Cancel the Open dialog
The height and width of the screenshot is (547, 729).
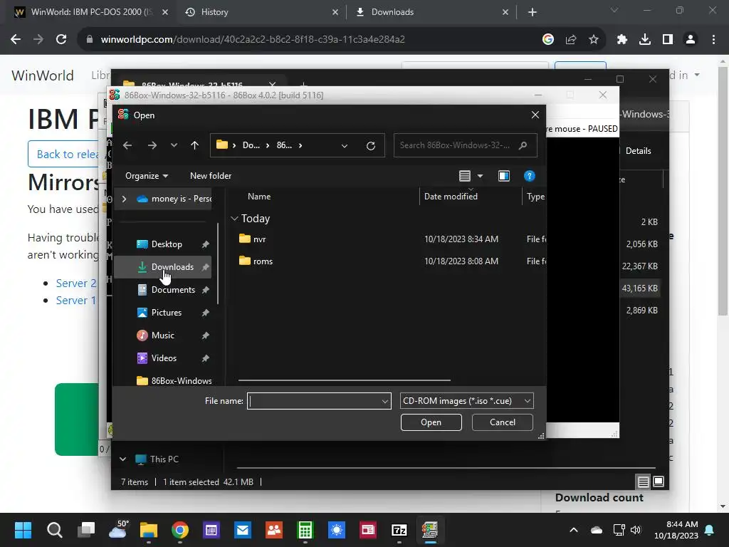point(502,422)
